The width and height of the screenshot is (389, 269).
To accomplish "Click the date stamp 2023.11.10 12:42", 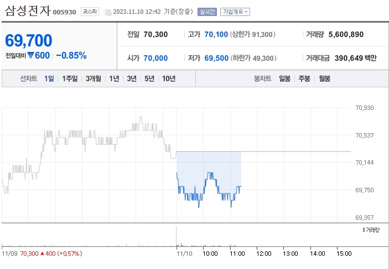I will tap(137, 12).
